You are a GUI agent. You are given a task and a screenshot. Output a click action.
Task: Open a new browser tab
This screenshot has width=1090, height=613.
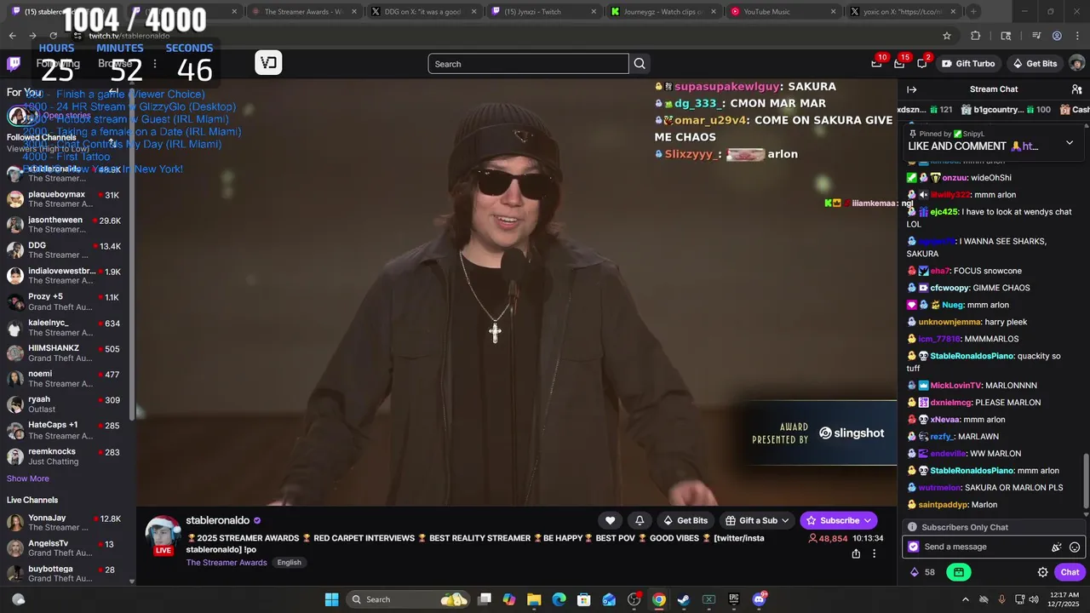[x=973, y=12]
